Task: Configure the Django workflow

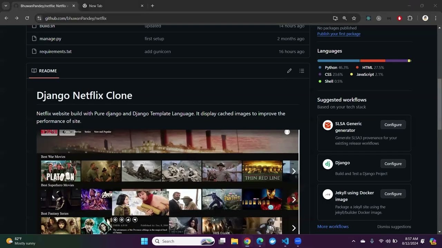Action: pyautogui.click(x=393, y=164)
